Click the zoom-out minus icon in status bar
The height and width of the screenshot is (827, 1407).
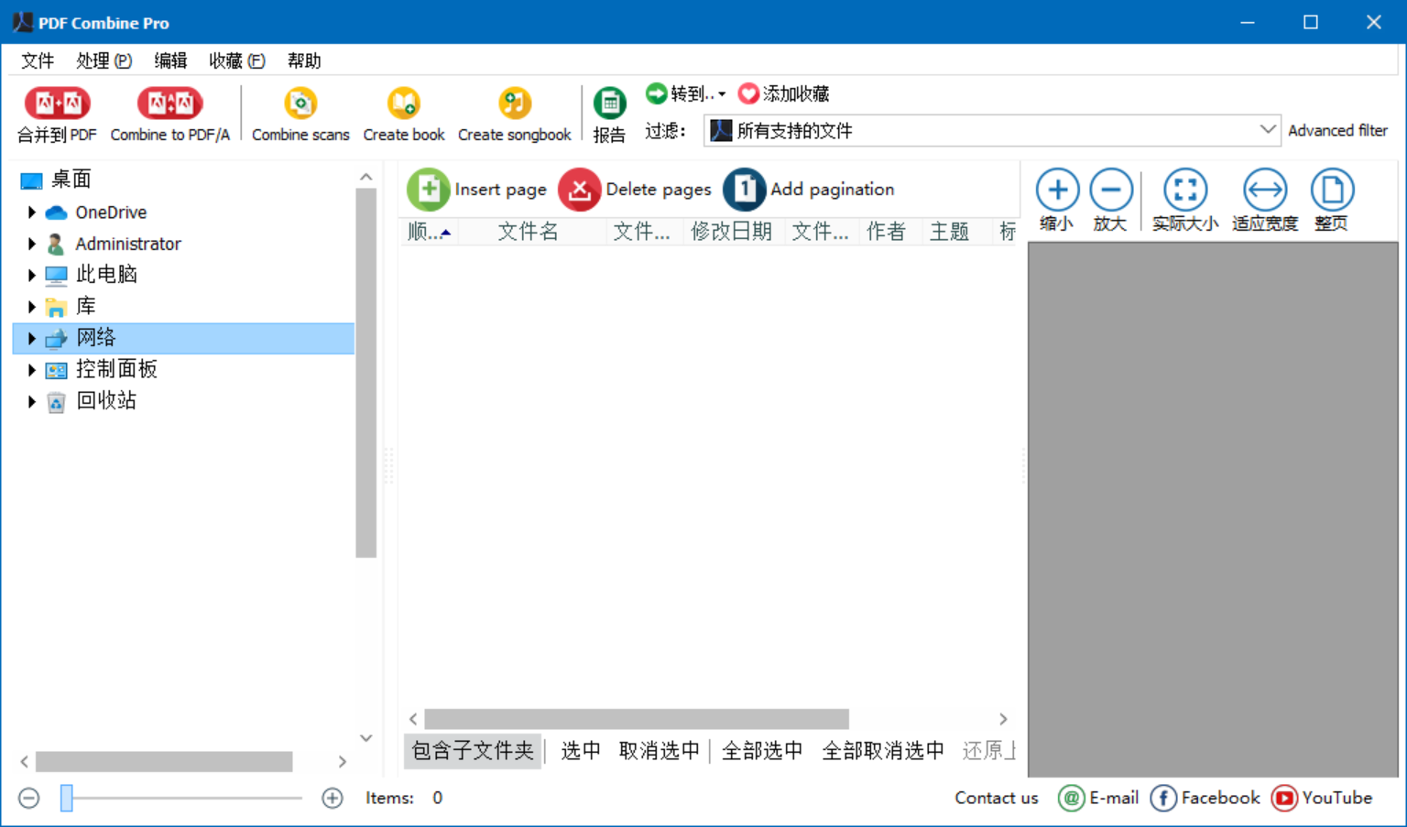point(29,799)
